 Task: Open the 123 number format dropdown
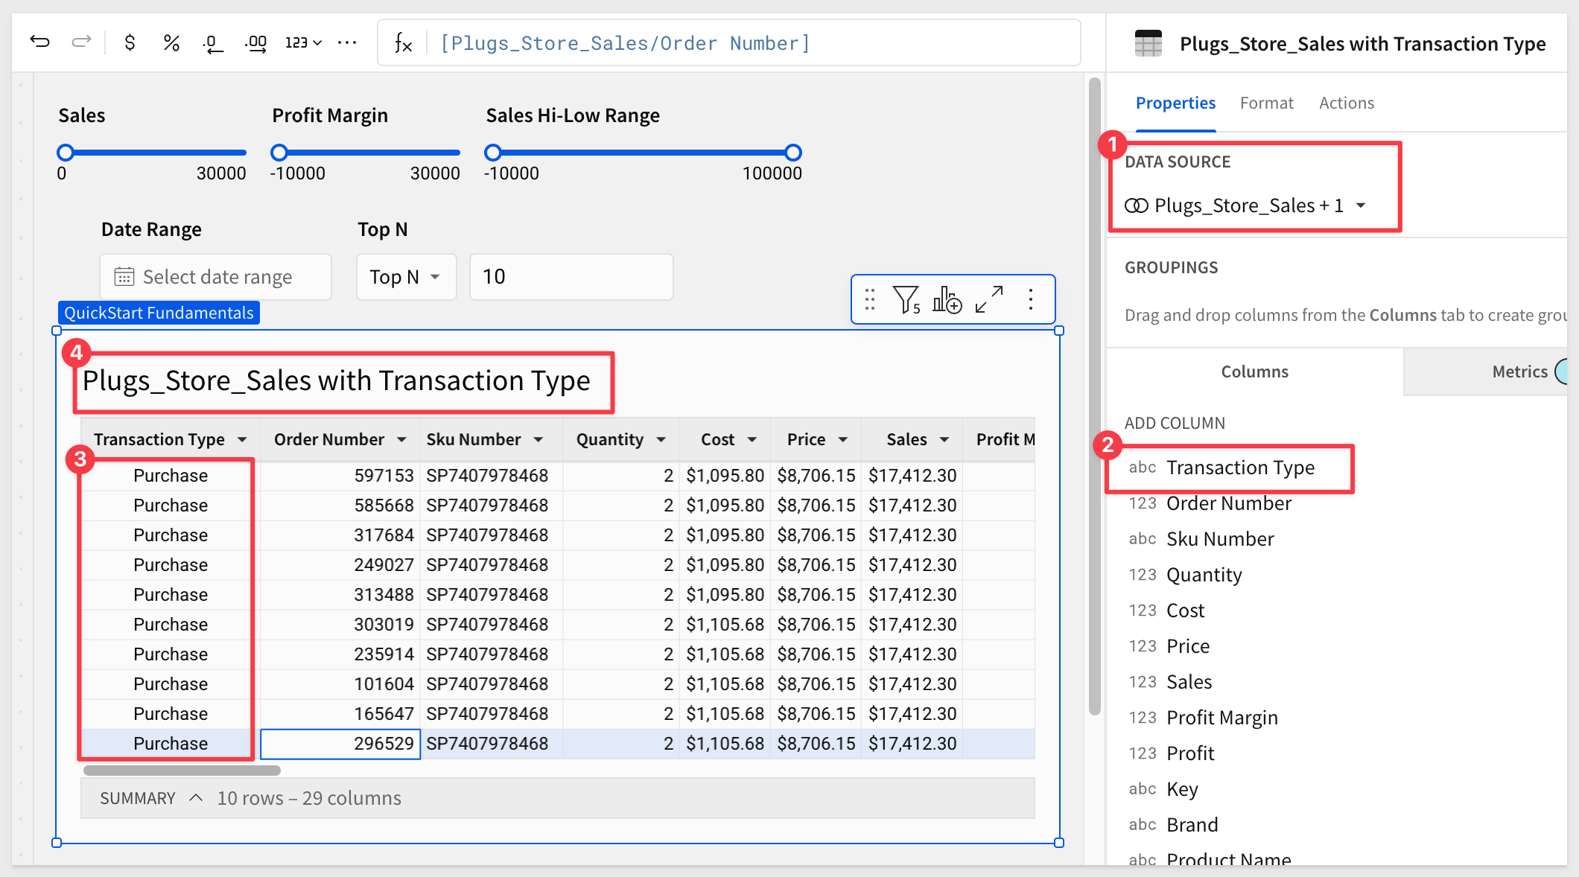[303, 43]
